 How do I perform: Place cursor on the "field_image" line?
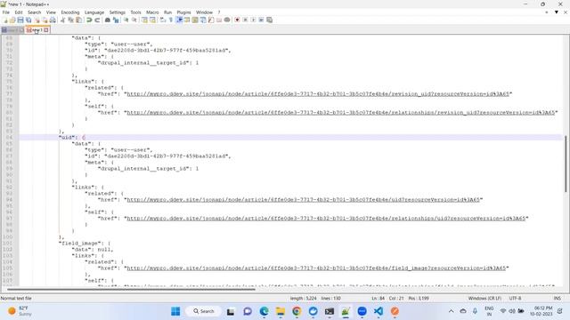click(85, 243)
